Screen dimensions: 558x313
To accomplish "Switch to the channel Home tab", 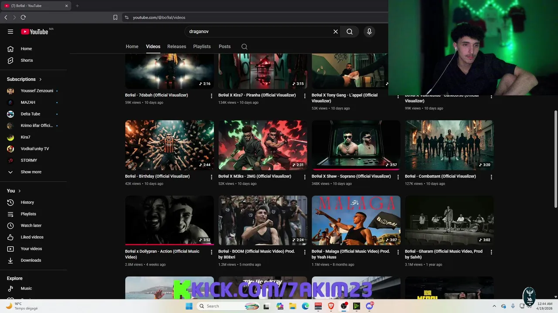I will 132,47.
